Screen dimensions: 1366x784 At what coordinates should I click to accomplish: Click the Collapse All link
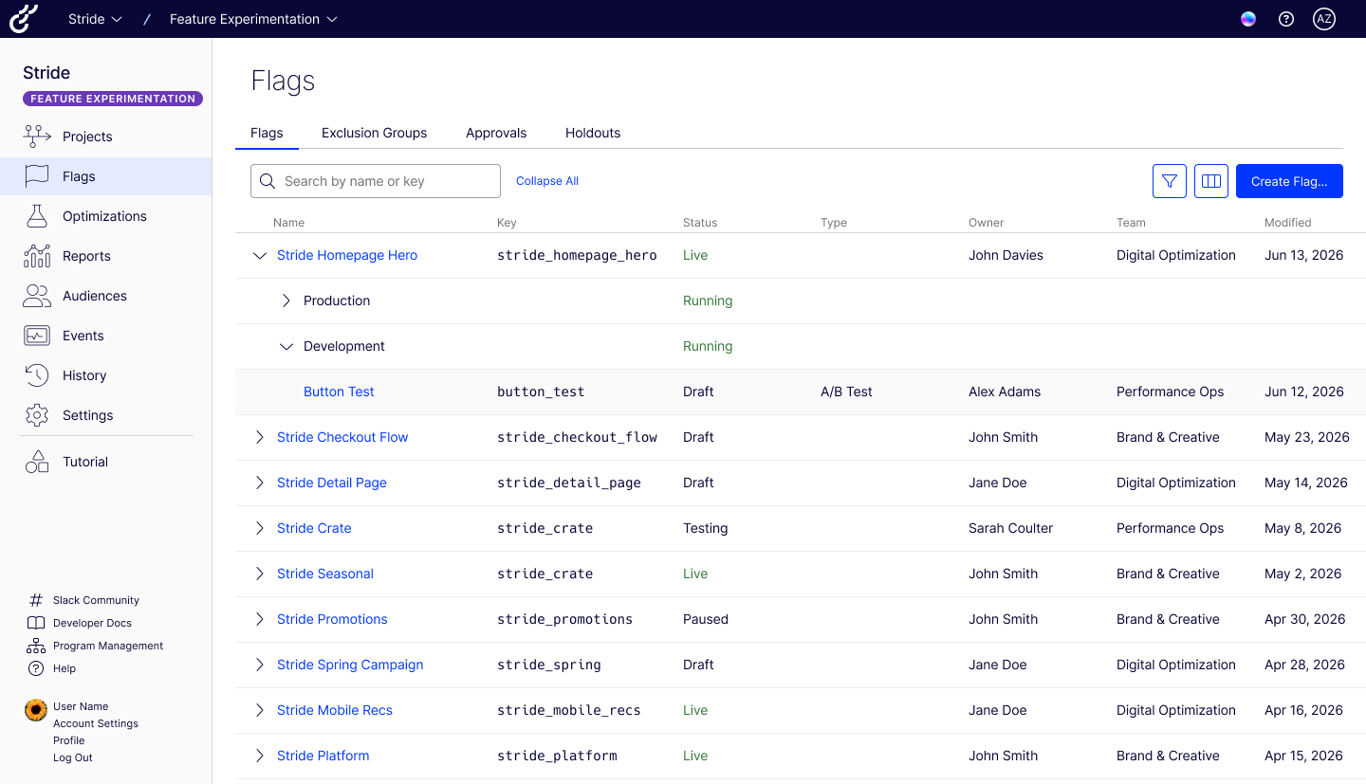tap(546, 181)
